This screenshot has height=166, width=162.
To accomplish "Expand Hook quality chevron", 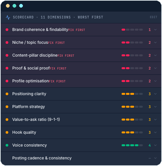I will 155,132.
